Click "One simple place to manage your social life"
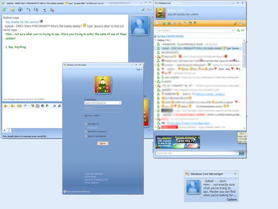Viewport: 278px width, 209px height. [x=24, y=136]
